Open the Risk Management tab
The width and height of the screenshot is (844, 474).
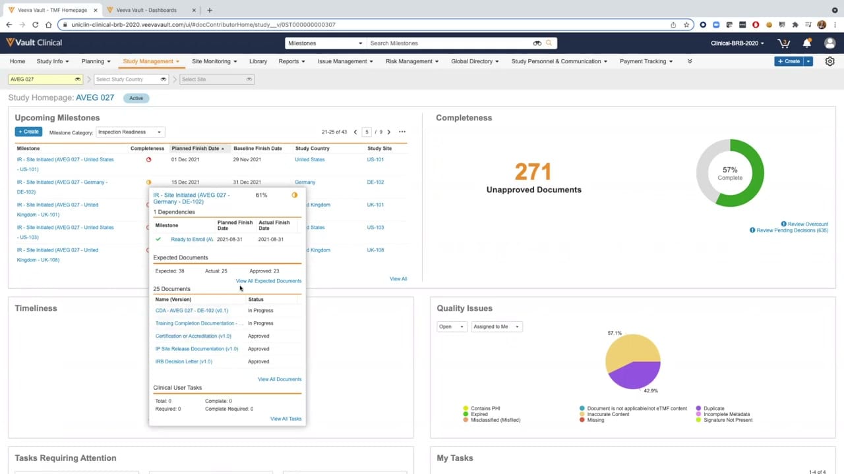point(412,61)
